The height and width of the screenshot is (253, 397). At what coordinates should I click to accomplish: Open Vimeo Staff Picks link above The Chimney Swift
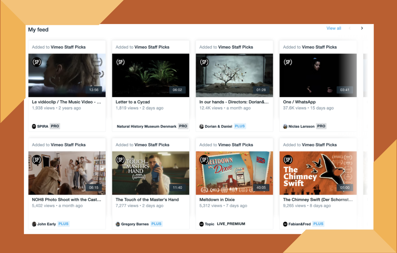319,145
